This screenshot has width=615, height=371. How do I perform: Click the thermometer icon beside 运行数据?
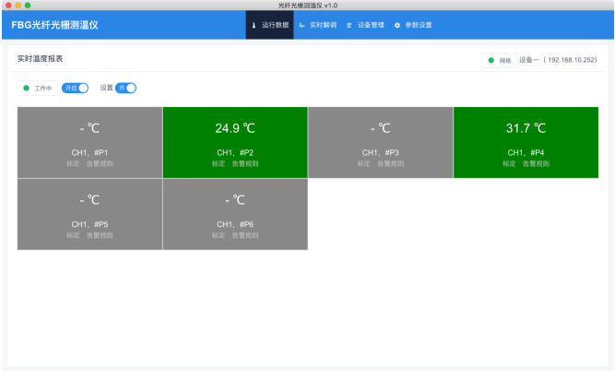click(x=254, y=25)
